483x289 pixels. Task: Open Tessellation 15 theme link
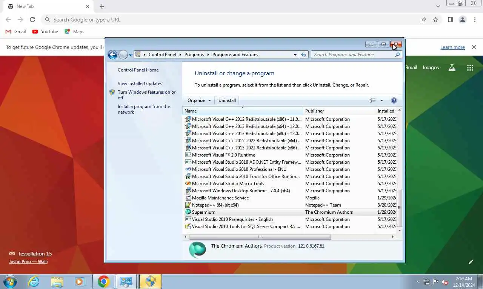[x=35, y=254]
